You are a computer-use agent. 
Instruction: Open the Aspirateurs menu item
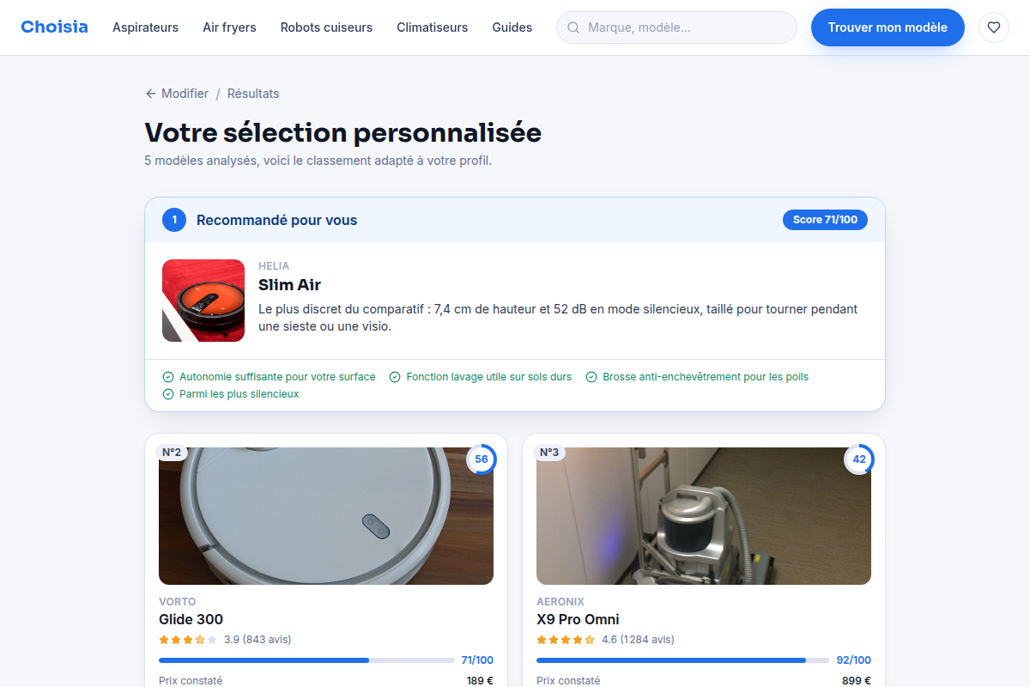(x=145, y=27)
